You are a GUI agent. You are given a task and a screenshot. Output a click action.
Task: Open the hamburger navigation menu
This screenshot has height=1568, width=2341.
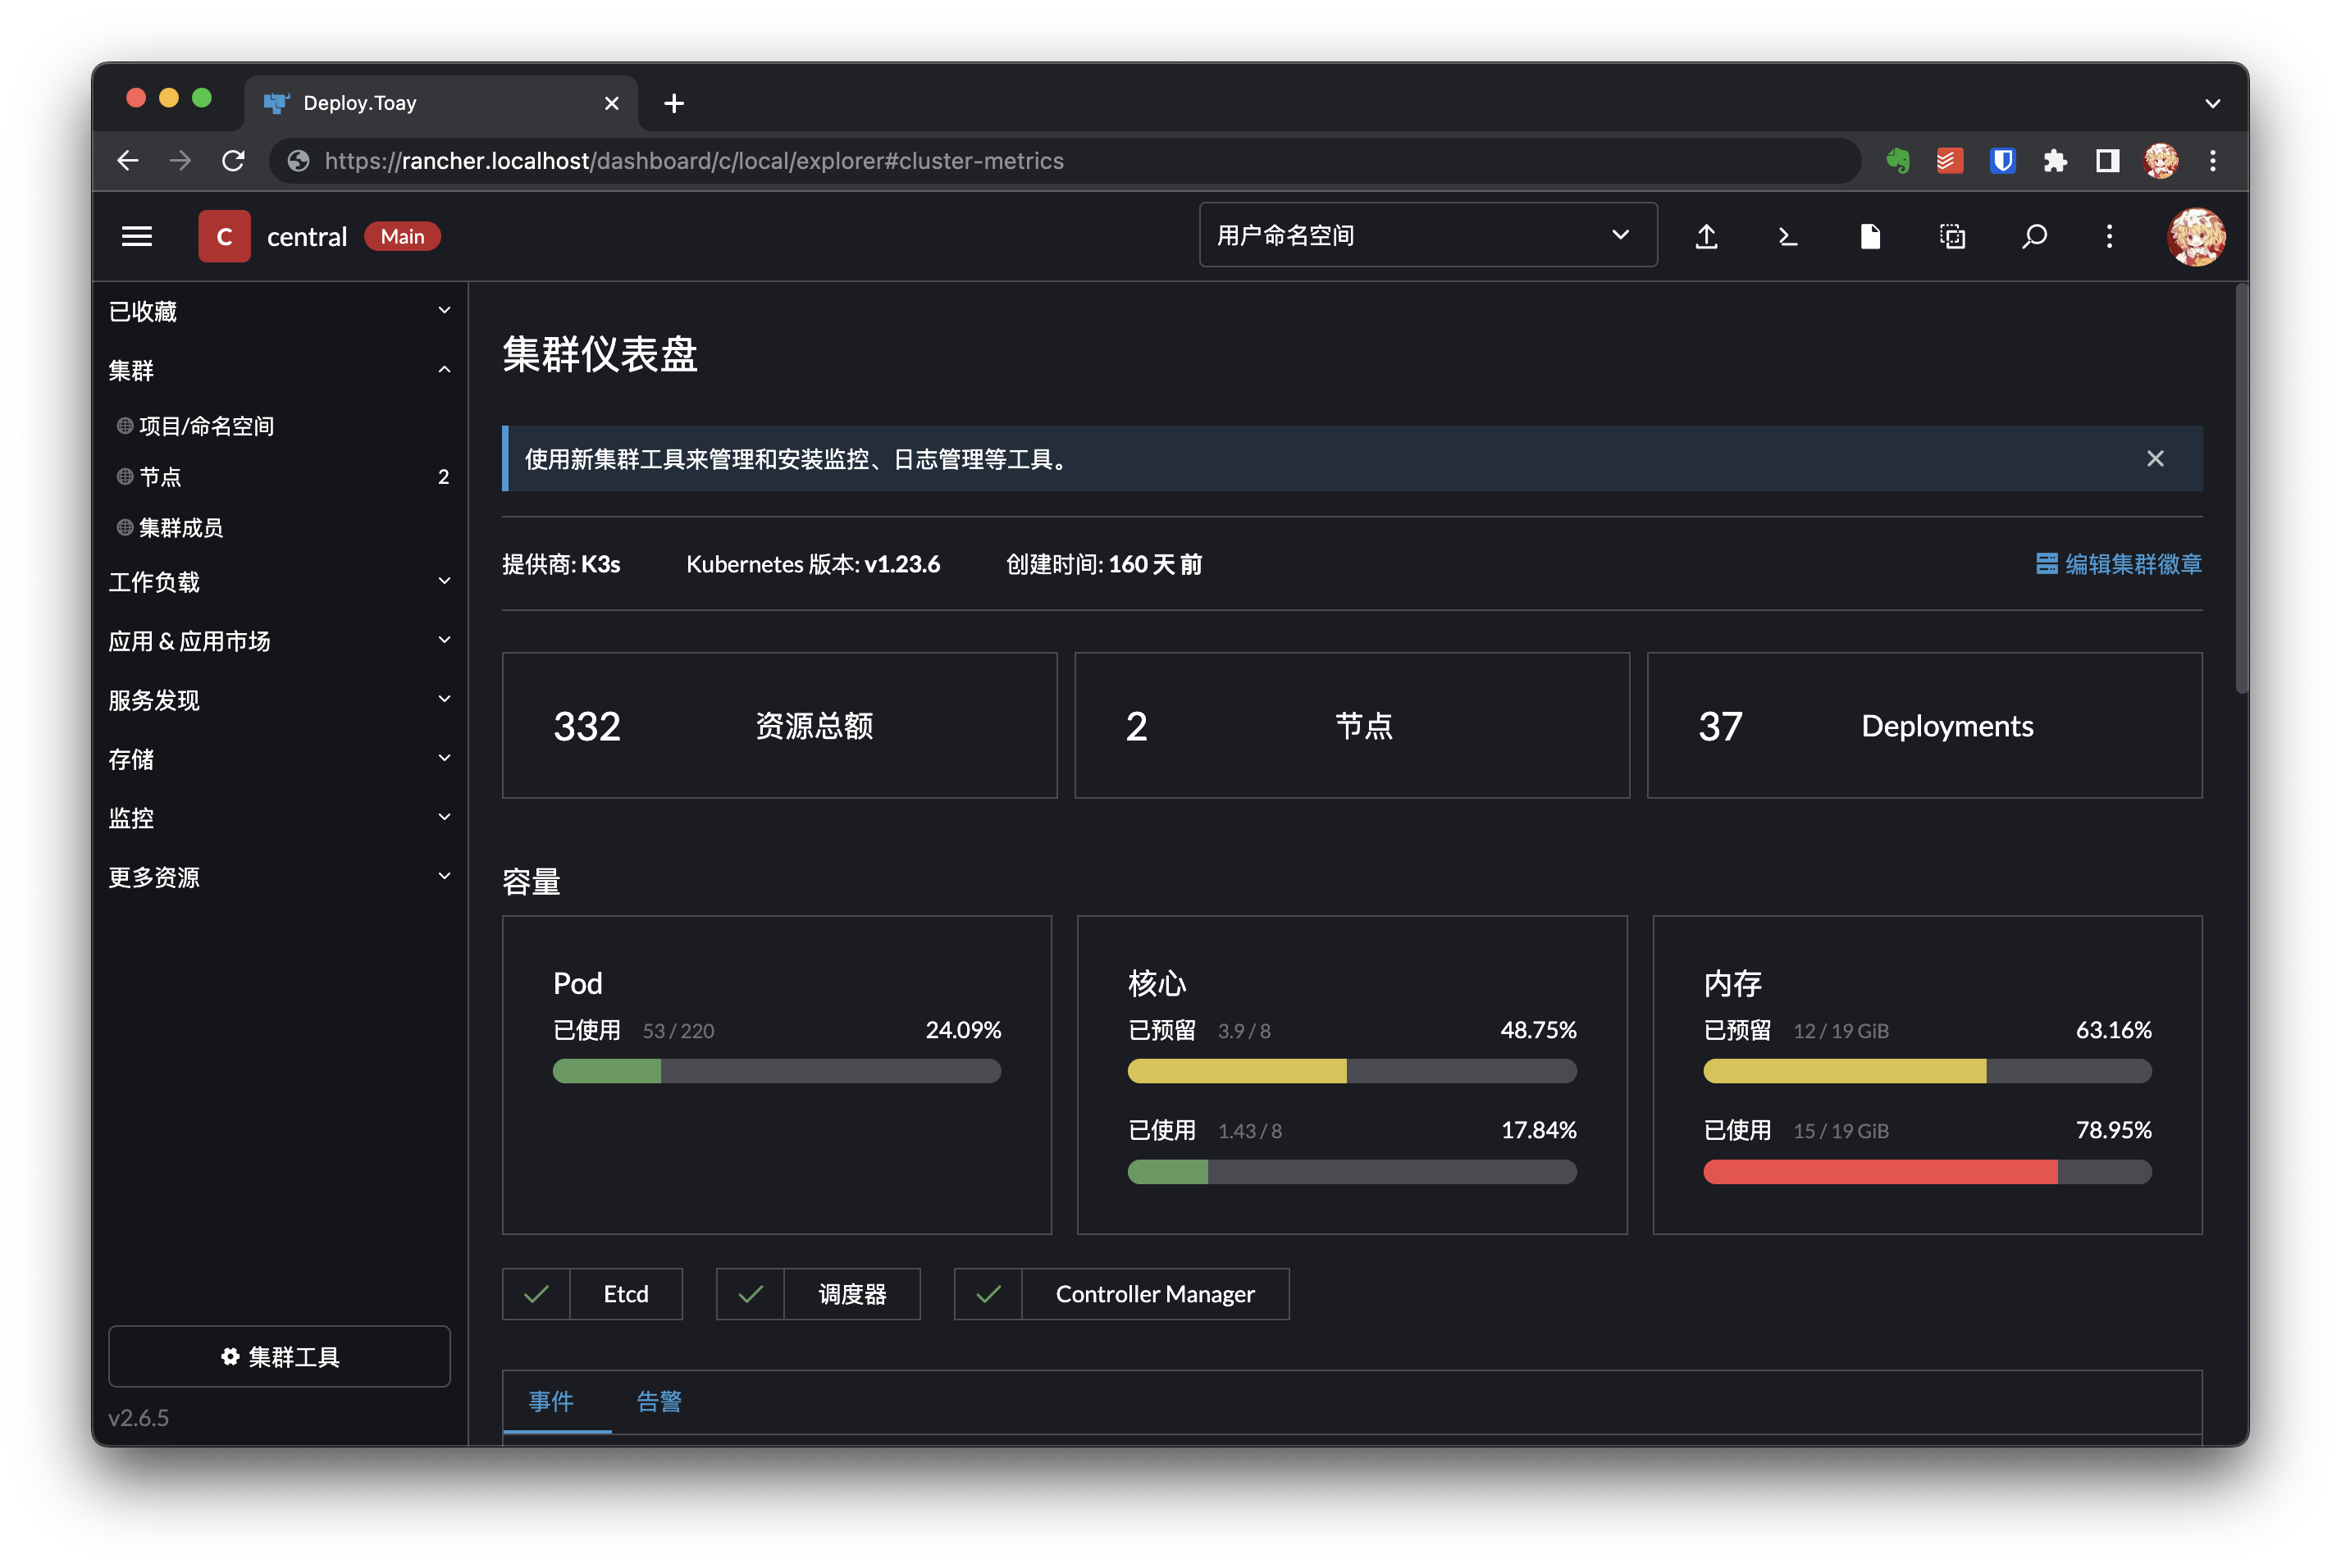pyautogui.click(x=137, y=237)
